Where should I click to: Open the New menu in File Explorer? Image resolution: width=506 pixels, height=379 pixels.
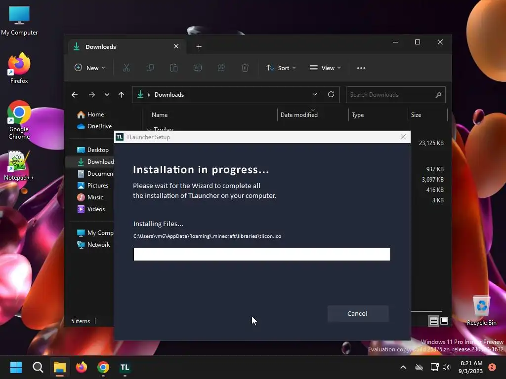90,68
